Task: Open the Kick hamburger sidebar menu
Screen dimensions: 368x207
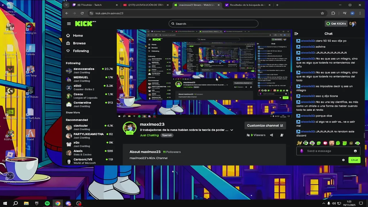Action: tap(69, 24)
